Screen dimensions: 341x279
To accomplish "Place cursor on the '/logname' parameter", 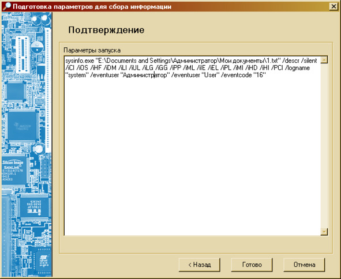I will (x=298, y=68).
